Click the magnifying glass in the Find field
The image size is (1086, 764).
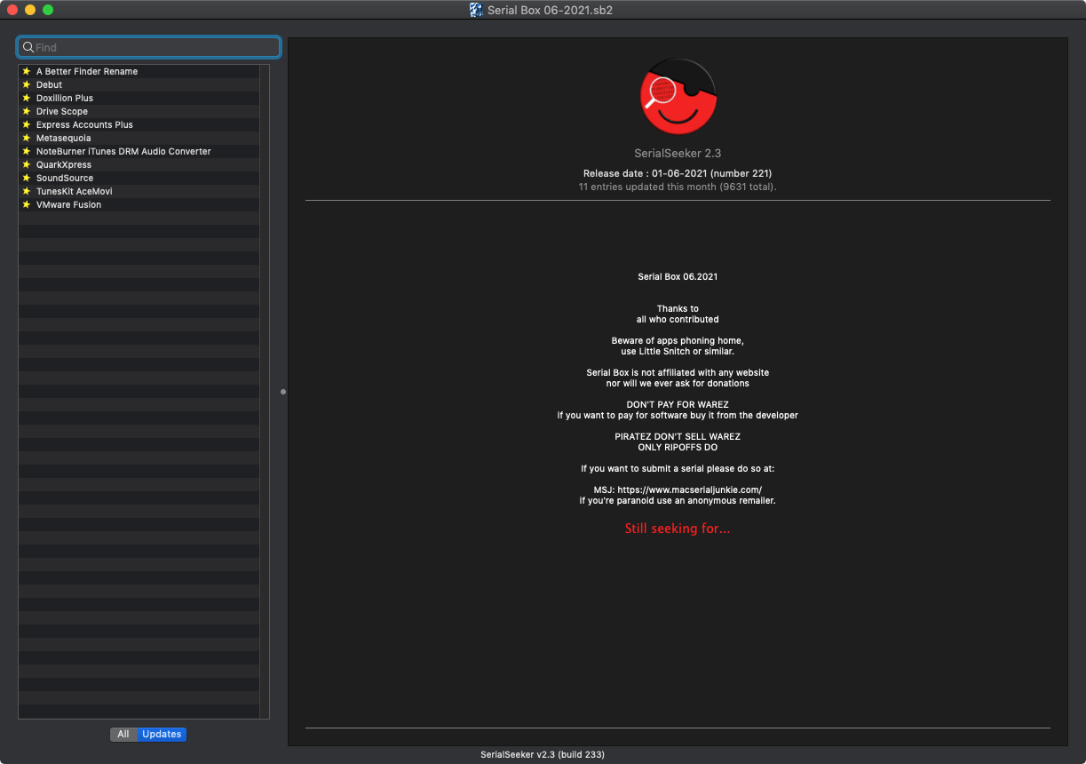(x=28, y=47)
